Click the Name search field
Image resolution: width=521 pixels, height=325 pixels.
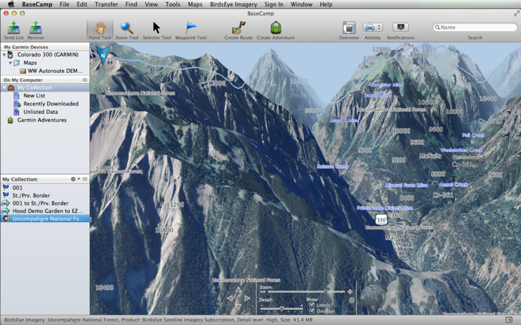(475, 27)
